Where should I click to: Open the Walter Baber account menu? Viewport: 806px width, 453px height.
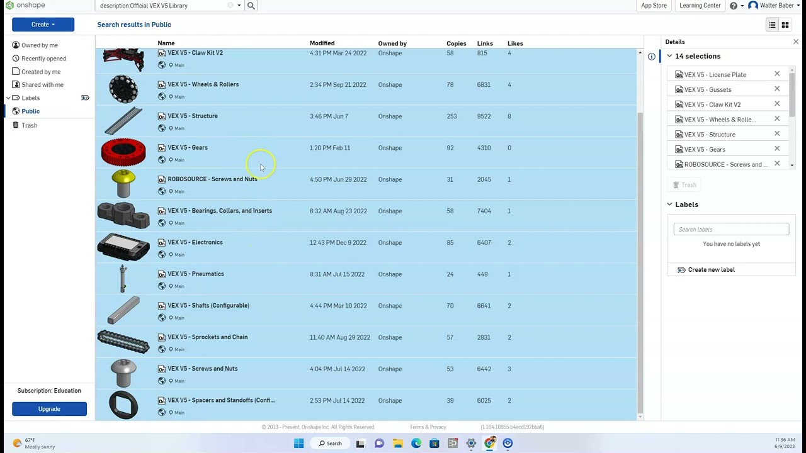point(775,6)
